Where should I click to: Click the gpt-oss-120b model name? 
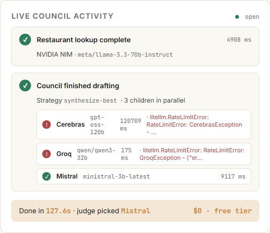(97, 125)
